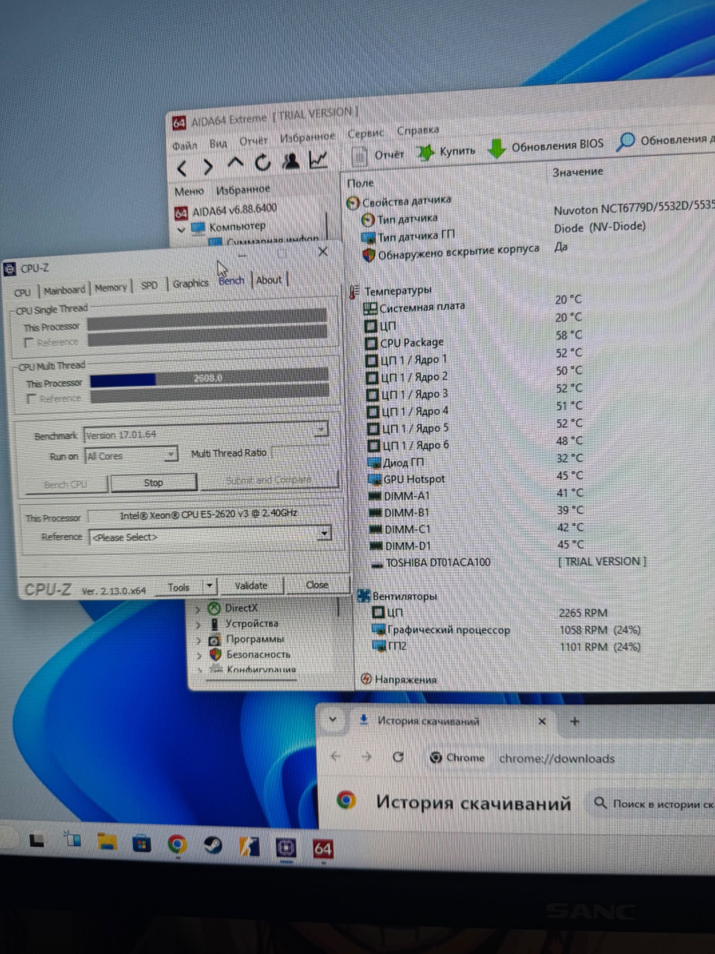Switch to Меню panel tab in AIDA64
The height and width of the screenshot is (954, 715).
pos(189,191)
